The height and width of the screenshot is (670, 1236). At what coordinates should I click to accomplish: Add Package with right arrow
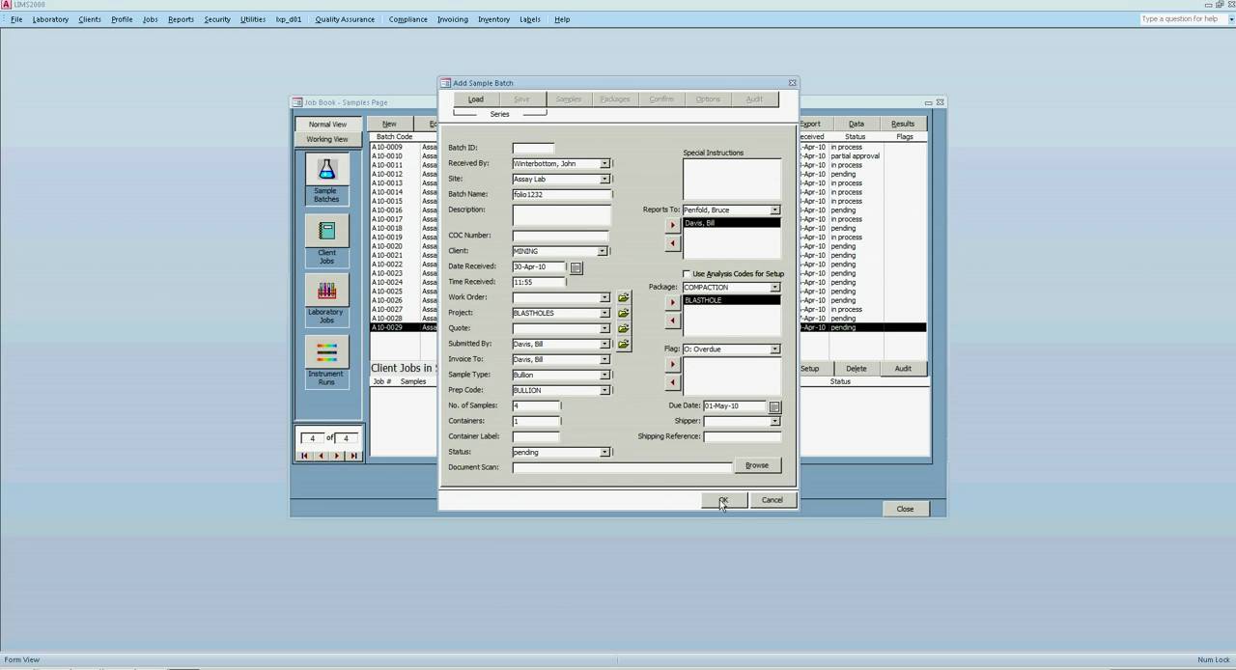tap(673, 302)
